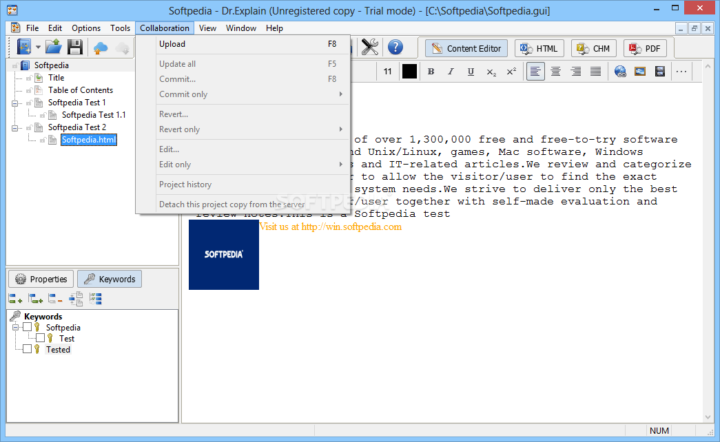The image size is (720, 442).
Task: Click the CHM export button
Action: (594, 48)
